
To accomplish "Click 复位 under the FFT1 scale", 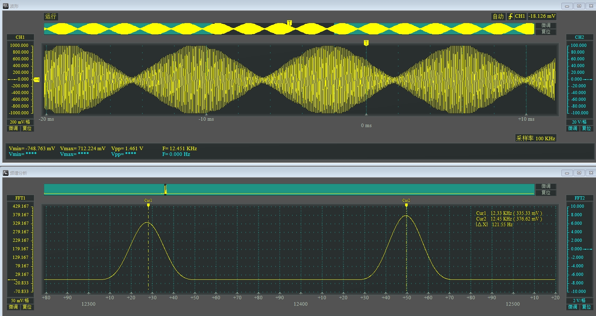I will 27,307.
